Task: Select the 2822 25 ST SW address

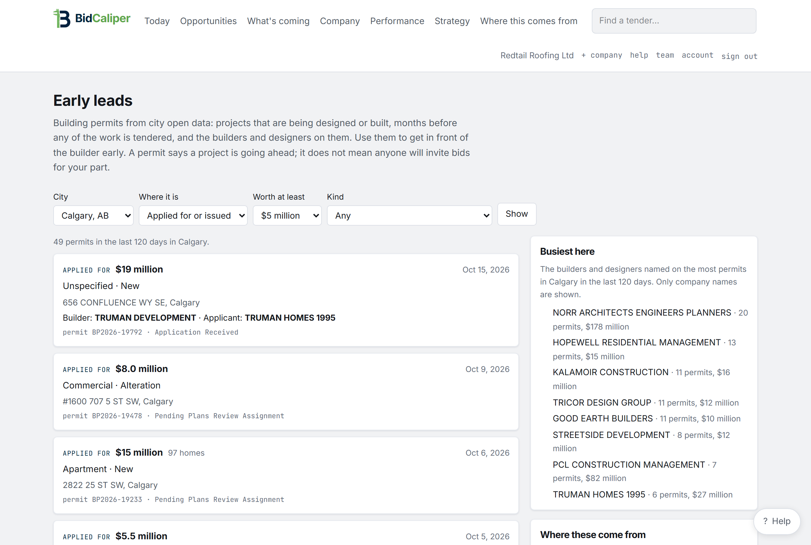Action: click(x=110, y=485)
